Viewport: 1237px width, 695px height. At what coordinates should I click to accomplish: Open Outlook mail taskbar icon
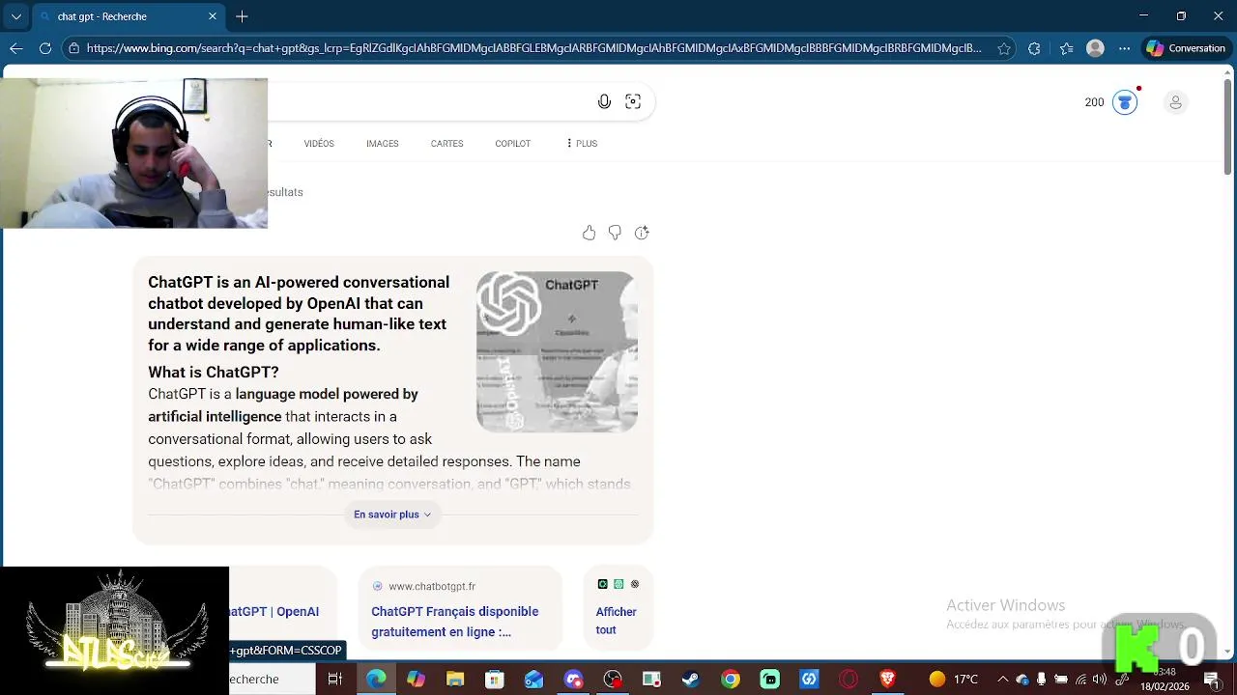534,680
